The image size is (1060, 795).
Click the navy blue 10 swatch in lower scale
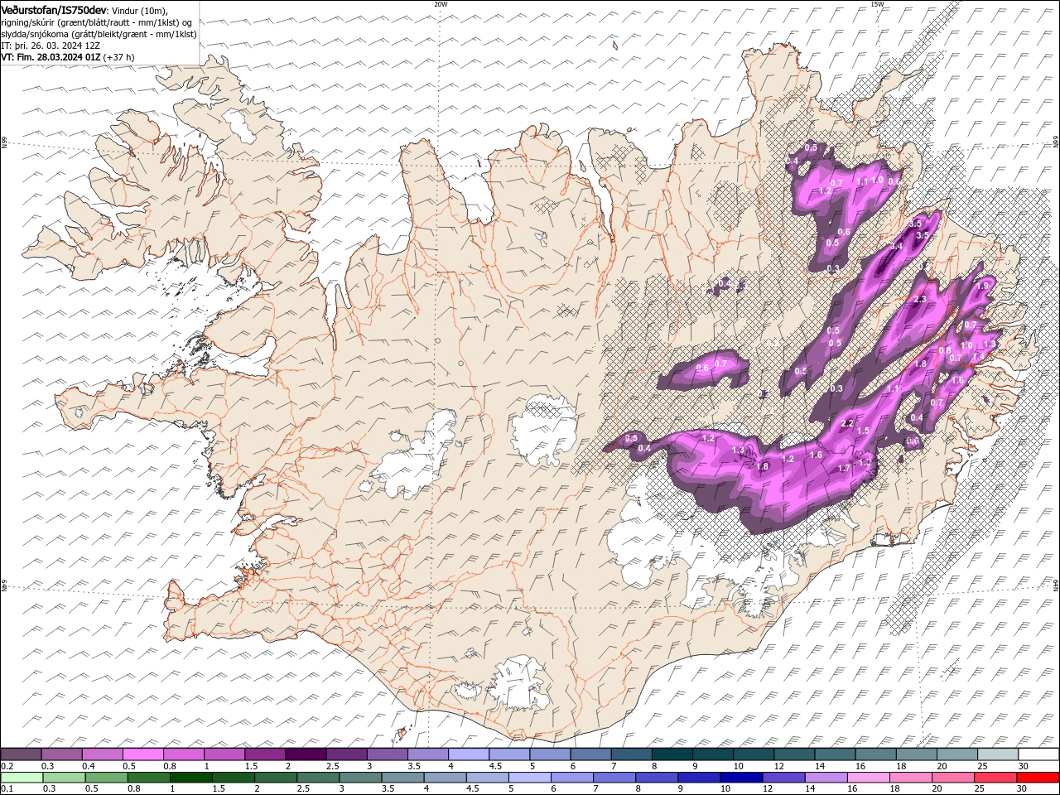740,778
